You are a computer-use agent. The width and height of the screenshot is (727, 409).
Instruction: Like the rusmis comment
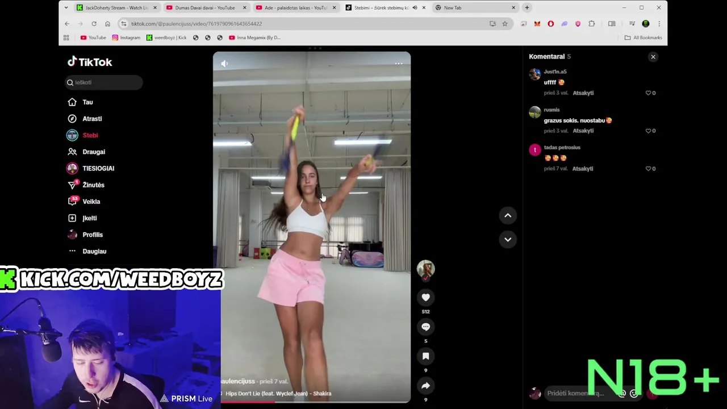click(x=648, y=131)
